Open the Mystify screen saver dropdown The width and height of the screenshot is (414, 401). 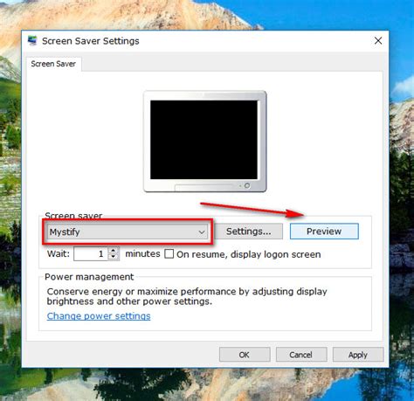point(128,232)
